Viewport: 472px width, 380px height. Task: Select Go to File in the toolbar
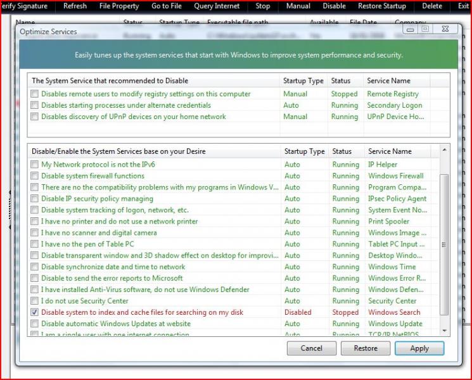point(167,6)
